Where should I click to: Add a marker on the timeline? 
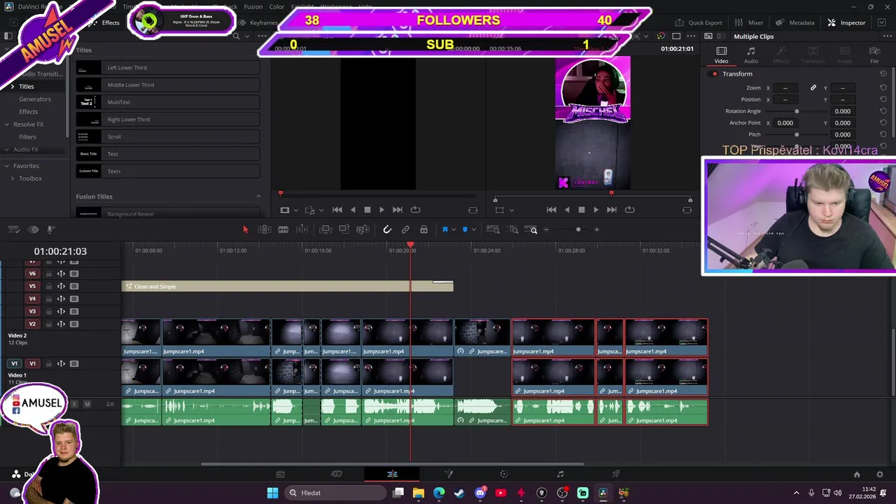pos(465,230)
